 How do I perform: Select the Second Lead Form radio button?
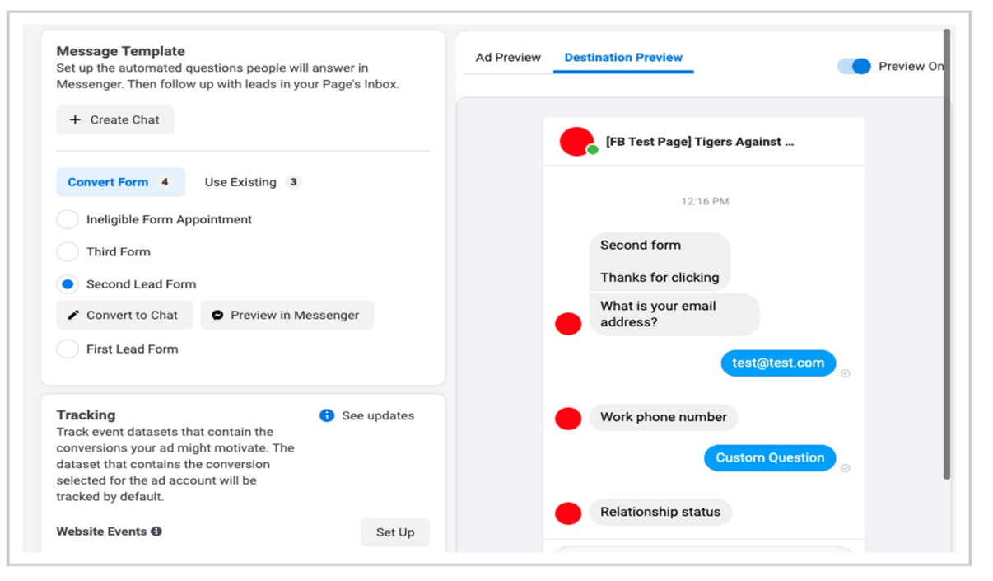68,283
